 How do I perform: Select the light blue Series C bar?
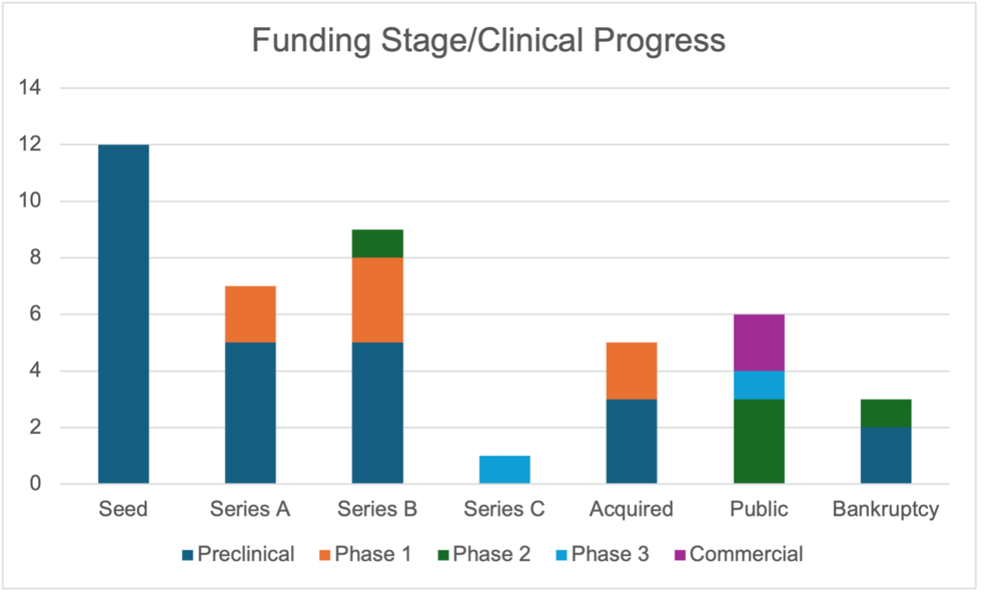(x=504, y=470)
